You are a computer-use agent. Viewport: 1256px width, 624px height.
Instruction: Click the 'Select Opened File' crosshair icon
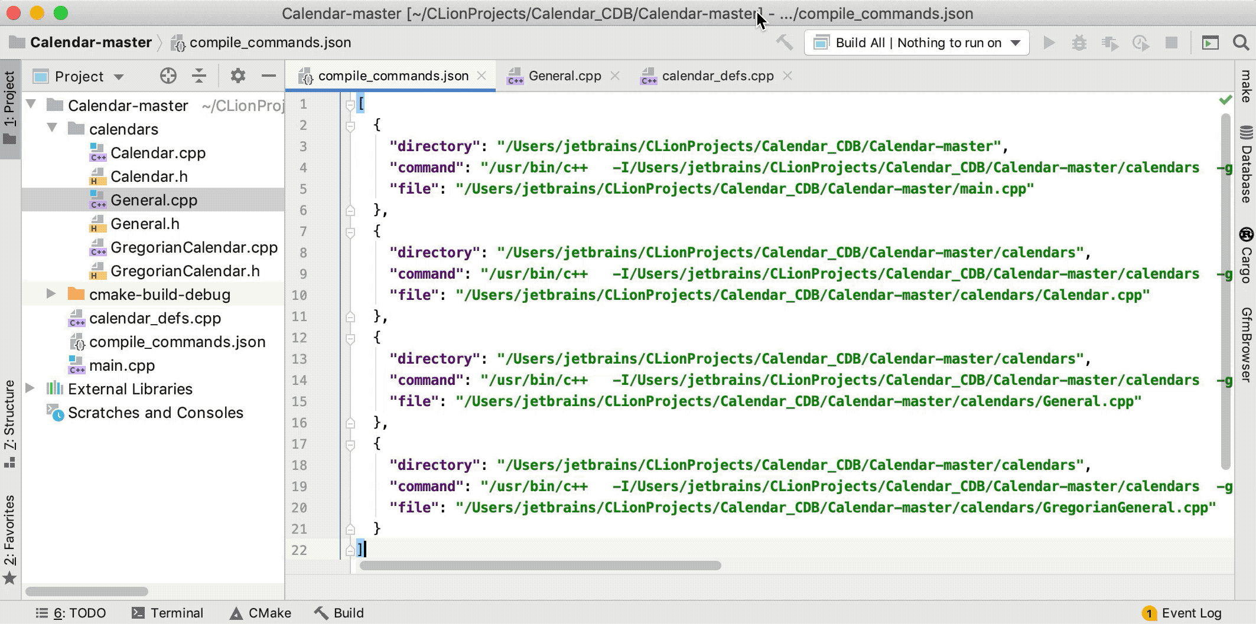pos(169,76)
